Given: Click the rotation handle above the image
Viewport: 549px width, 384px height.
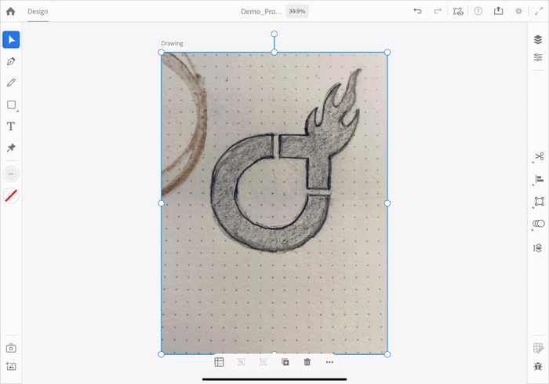Looking at the screenshot, I should 274,34.
